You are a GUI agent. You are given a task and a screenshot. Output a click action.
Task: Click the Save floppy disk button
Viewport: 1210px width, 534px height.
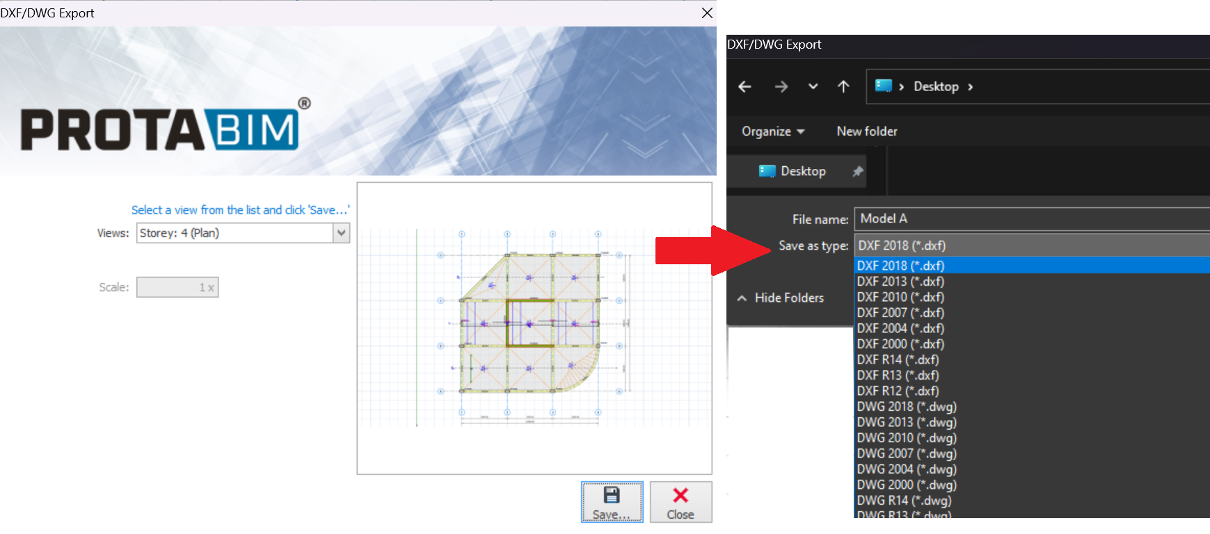(x=612, y=502)
